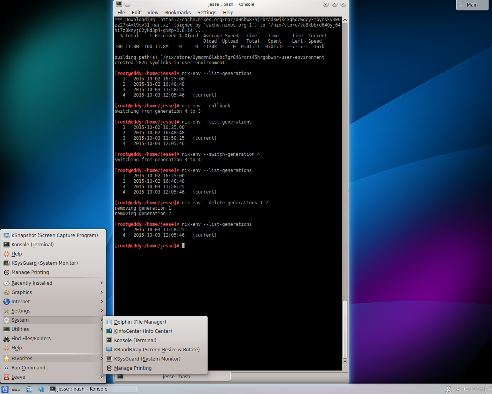Click Konsole titlebar pin on all desktops button
The height and width of the screenshot is (394, 492).
pyautogui.click(x=127, y=4)
